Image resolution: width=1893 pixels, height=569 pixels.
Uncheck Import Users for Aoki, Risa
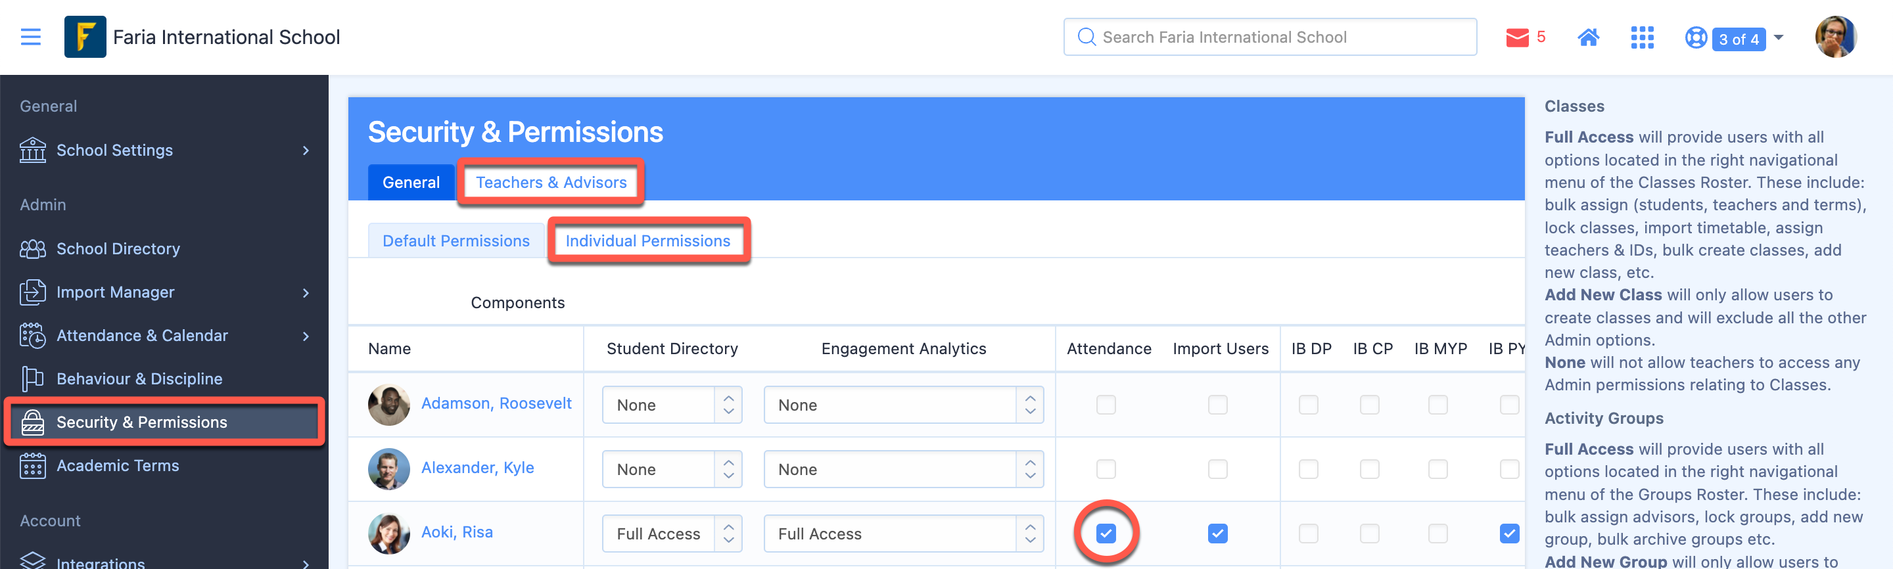(x=1218, y=534)
